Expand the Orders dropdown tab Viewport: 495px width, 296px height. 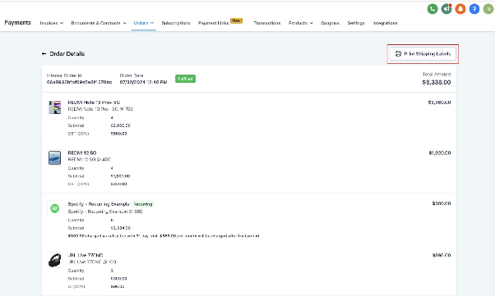coord(144,23)
